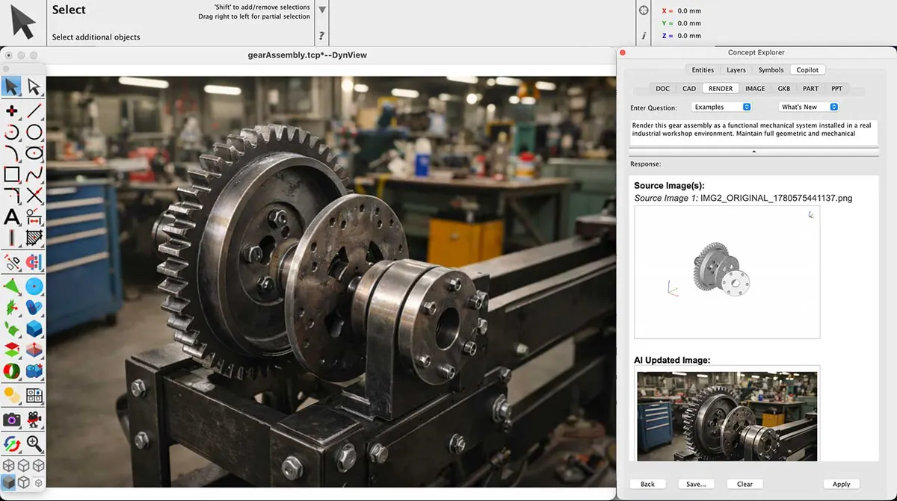Screen dimensions: 897x501
Task: Select the blue solid cube tool
Action: [x=34, y=329]
